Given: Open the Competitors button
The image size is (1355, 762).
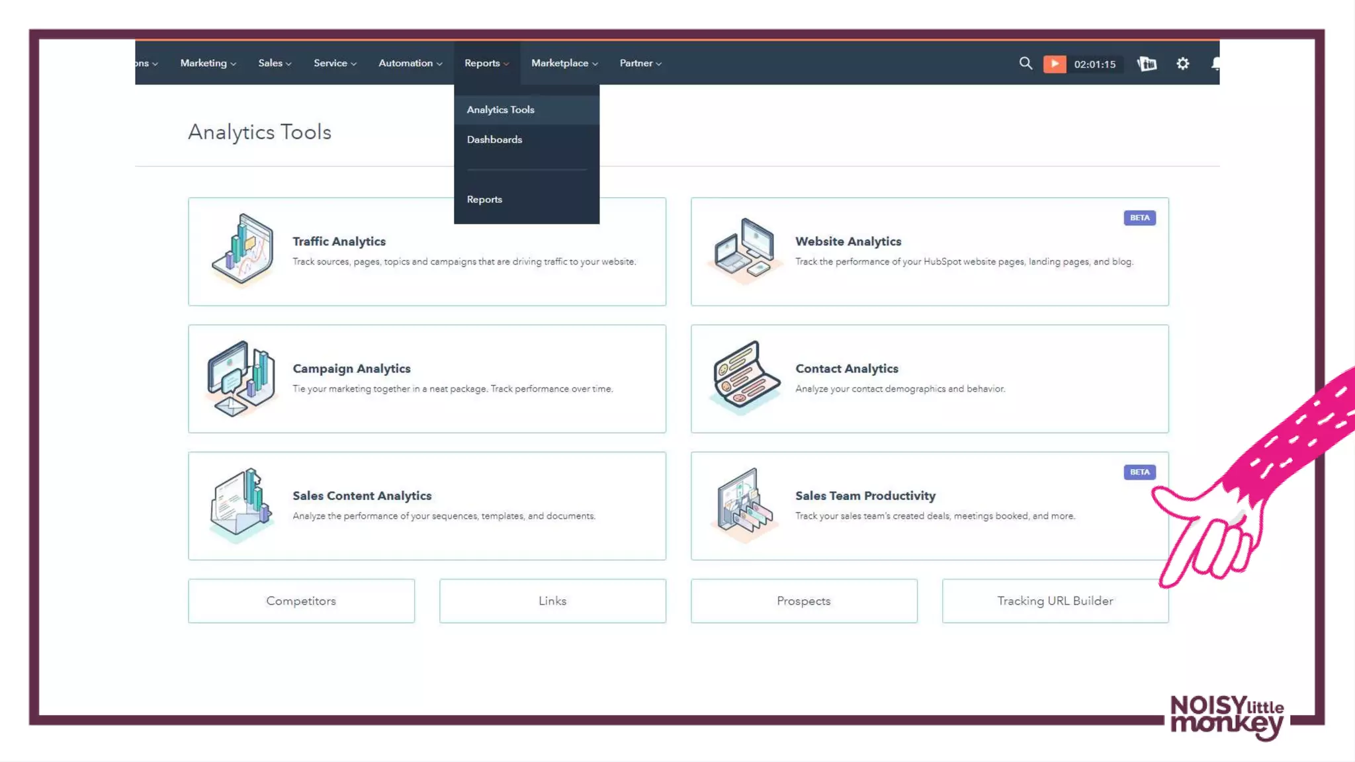Looking at the screenshot, I should coord(301,601).
